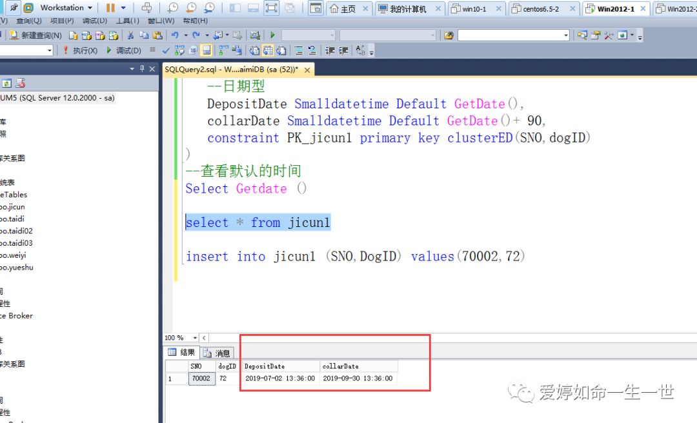The width and height of the screenshot is (697, 423).
Task: Open the snapshot manager
Action: click(209, 8)
